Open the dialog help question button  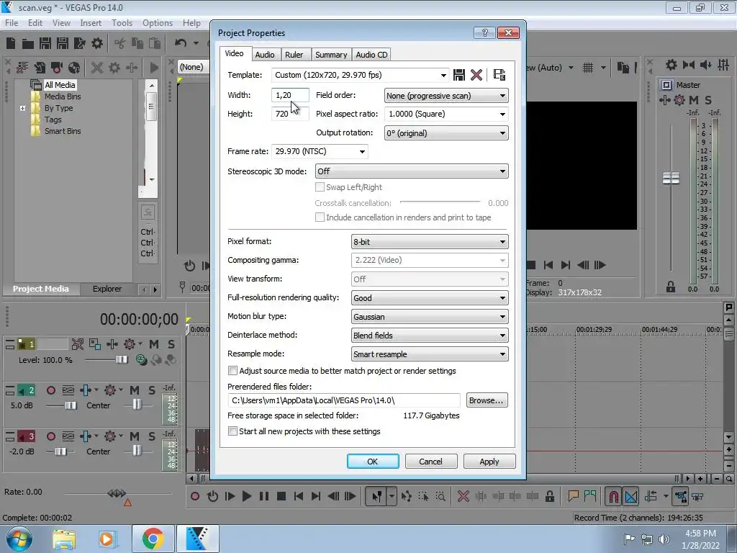(x=484, y=32)
